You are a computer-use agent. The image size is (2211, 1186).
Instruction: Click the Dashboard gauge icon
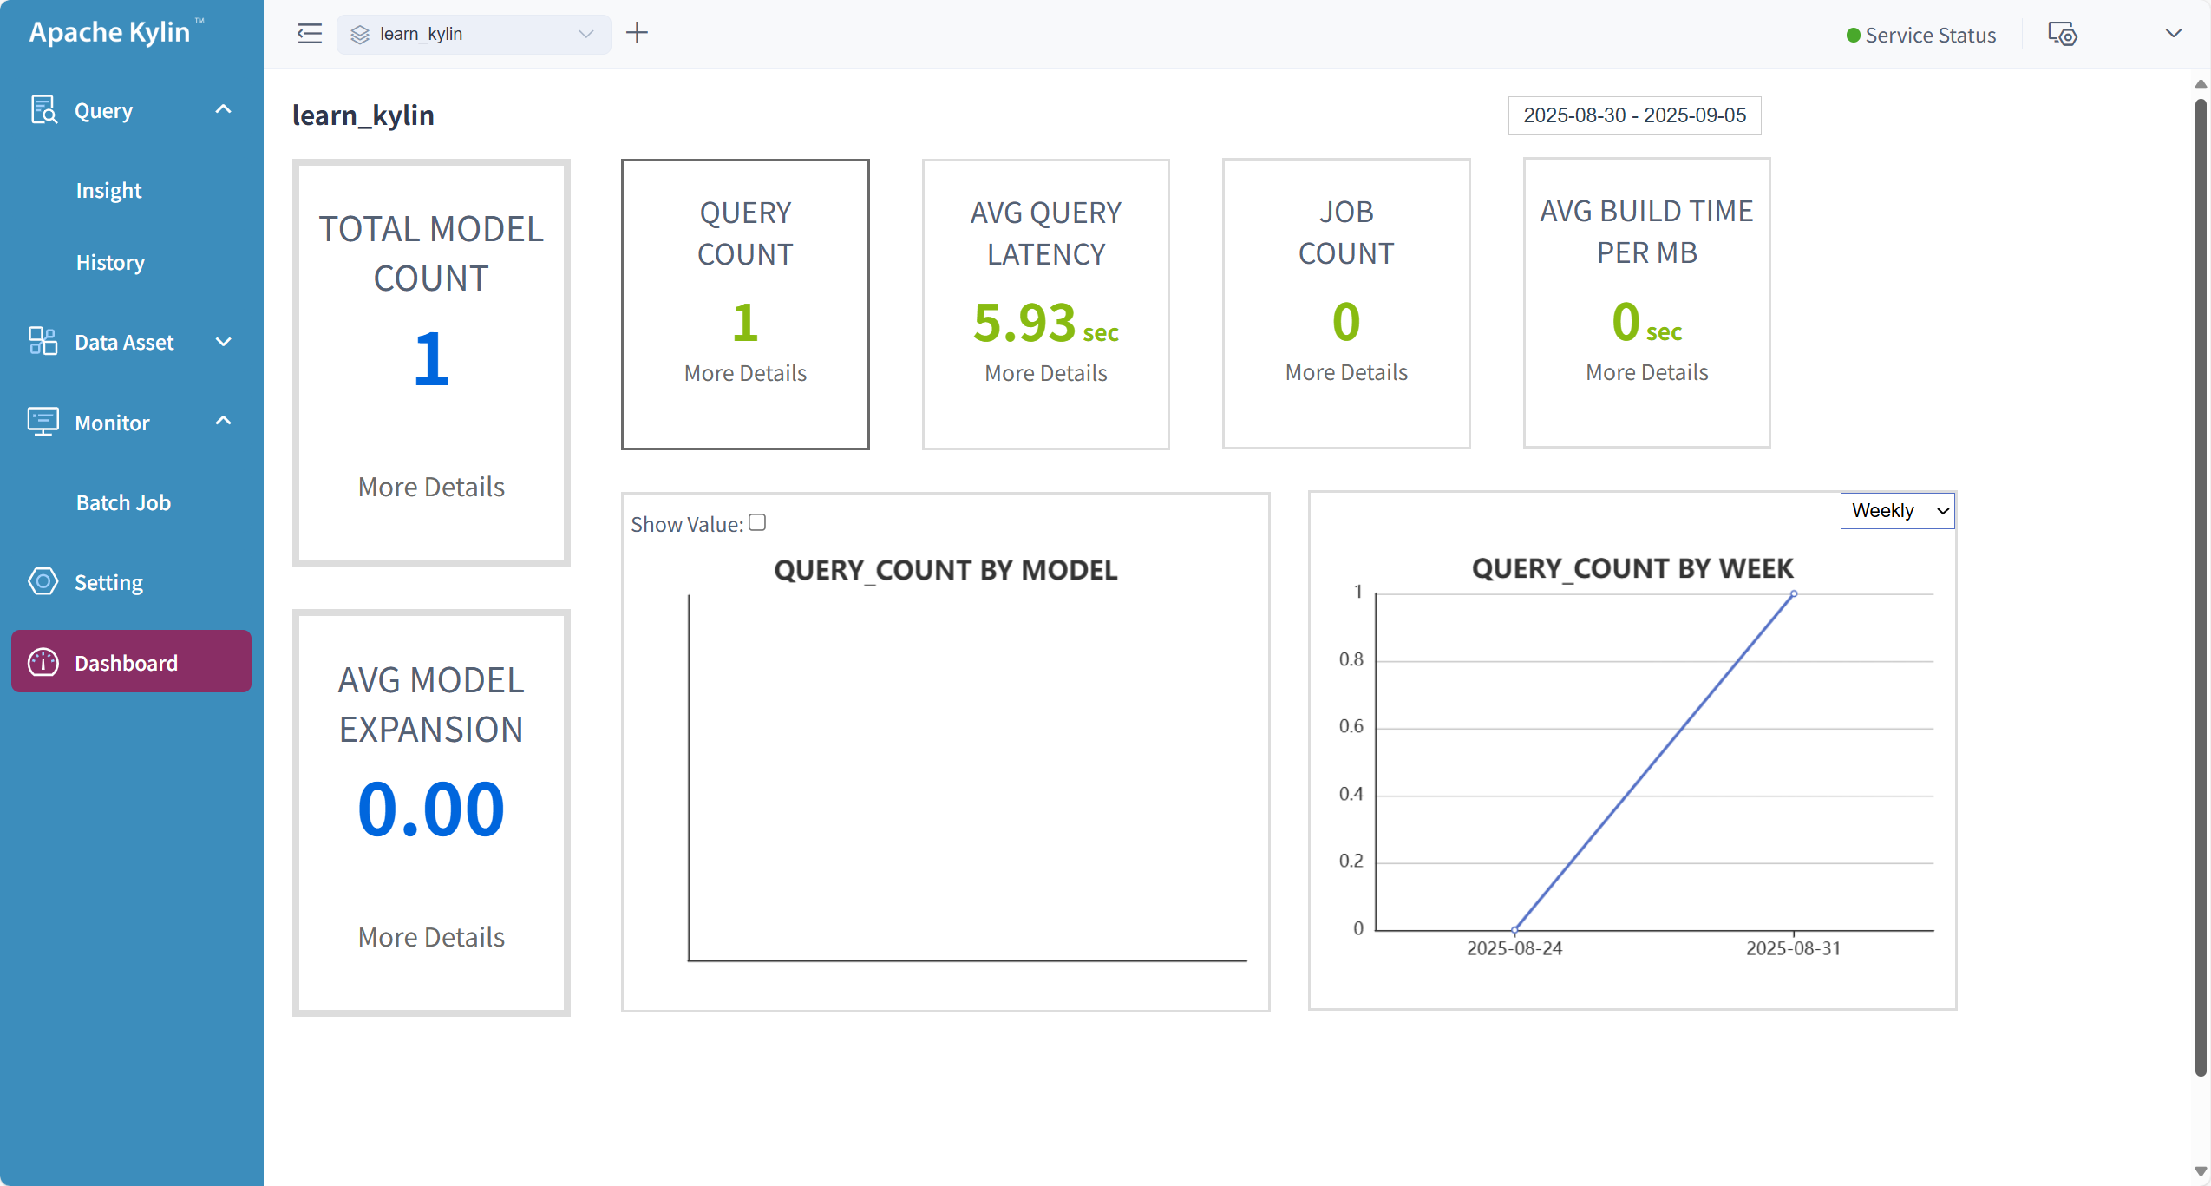pos(43,662)
